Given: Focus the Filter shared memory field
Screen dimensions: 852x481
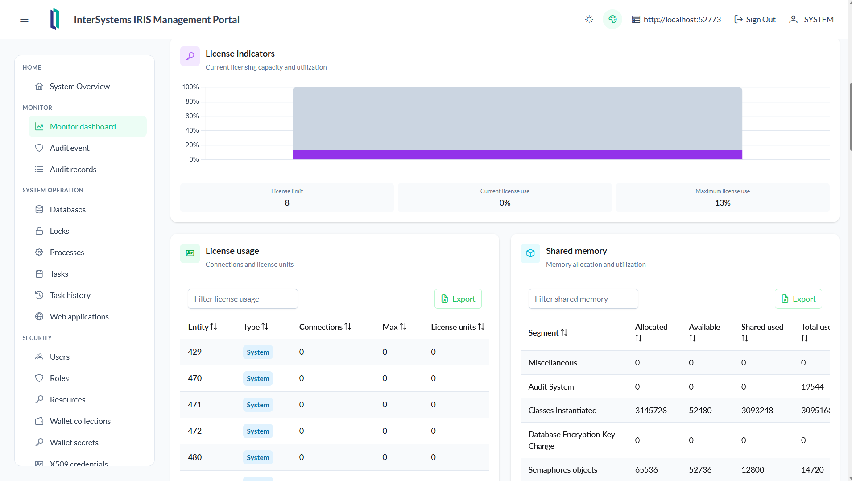Looking at the screenshot, I should coord(583,299).
